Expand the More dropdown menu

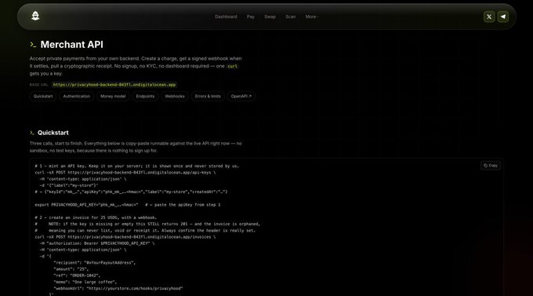point(312,16)
